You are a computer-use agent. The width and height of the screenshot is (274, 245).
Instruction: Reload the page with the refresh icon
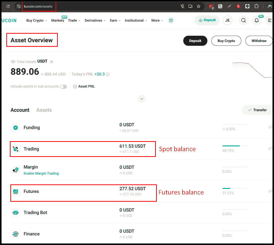pos(8,6)
